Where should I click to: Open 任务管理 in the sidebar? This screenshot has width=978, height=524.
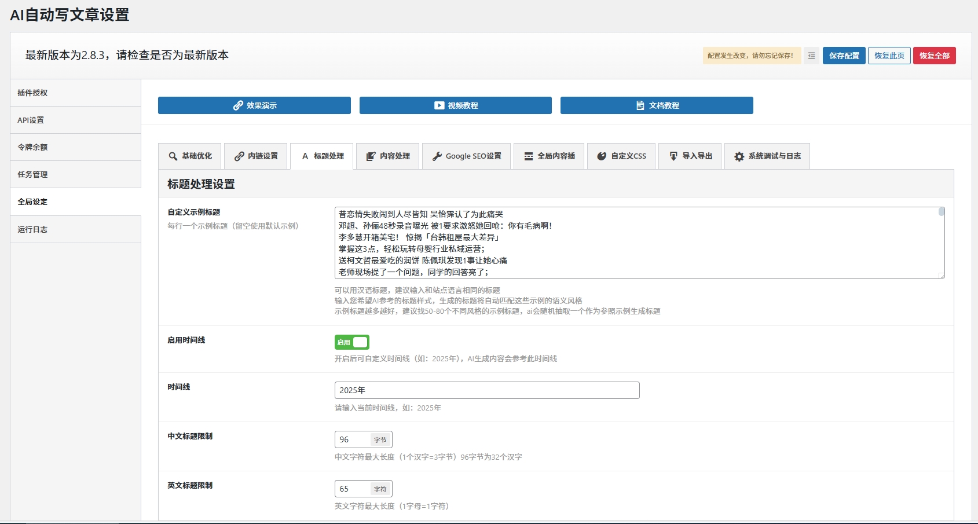tap(33, 174)
